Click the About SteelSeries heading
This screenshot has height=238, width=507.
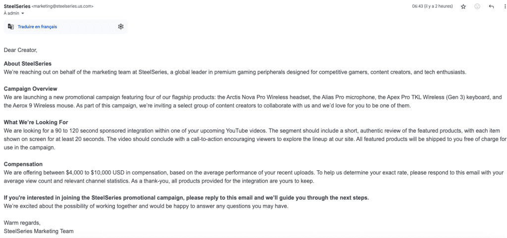point(28,64)
